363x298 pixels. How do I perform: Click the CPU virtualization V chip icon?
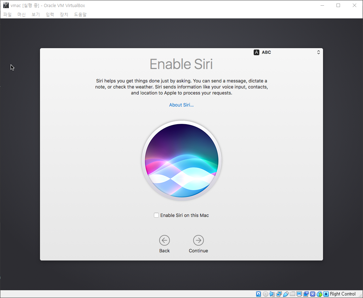(312, 294)
